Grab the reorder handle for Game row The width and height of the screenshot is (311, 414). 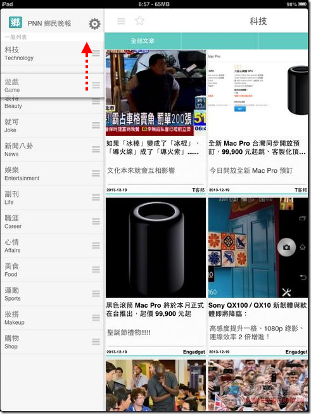click(96, 85)
